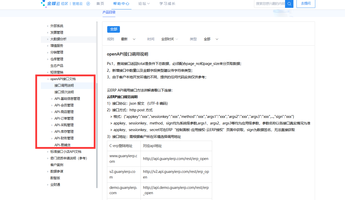The width and height of the screenshot is (345, 200).
Task: Click the api.guanyierp.com API address cell
Action: coord(176,159)
